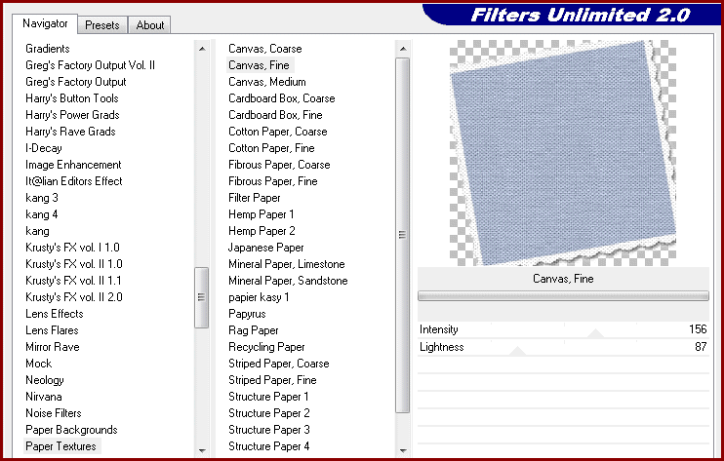Choose Mineral Paper, Sandstone filter

click(288, 282)
